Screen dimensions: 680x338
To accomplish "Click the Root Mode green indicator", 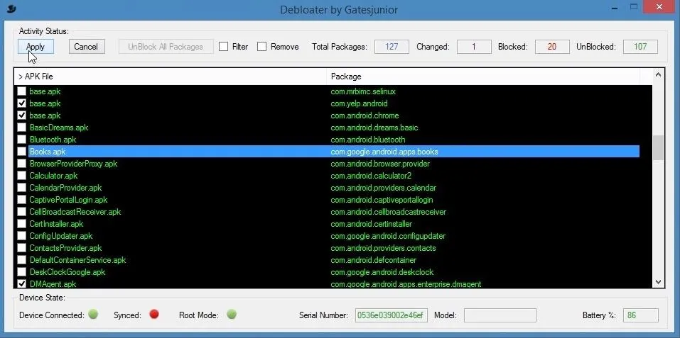I will pyautogui.click(x=232, y=314).
